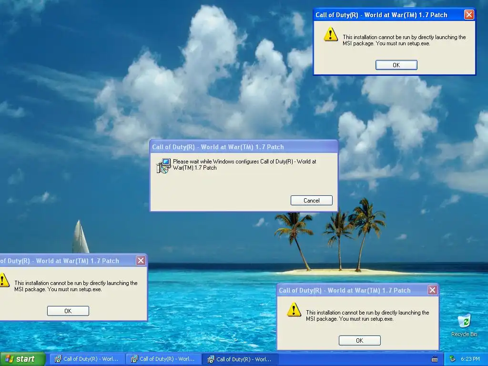Viewport: 488px width, 366px height.
Task: Close the top-right 1.7 Patch error dialog
Action: pos(469,15)
